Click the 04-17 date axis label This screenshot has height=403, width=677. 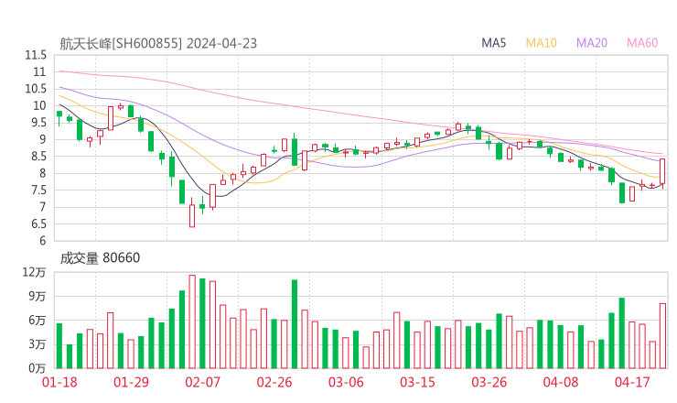click(x=632, y=382)
